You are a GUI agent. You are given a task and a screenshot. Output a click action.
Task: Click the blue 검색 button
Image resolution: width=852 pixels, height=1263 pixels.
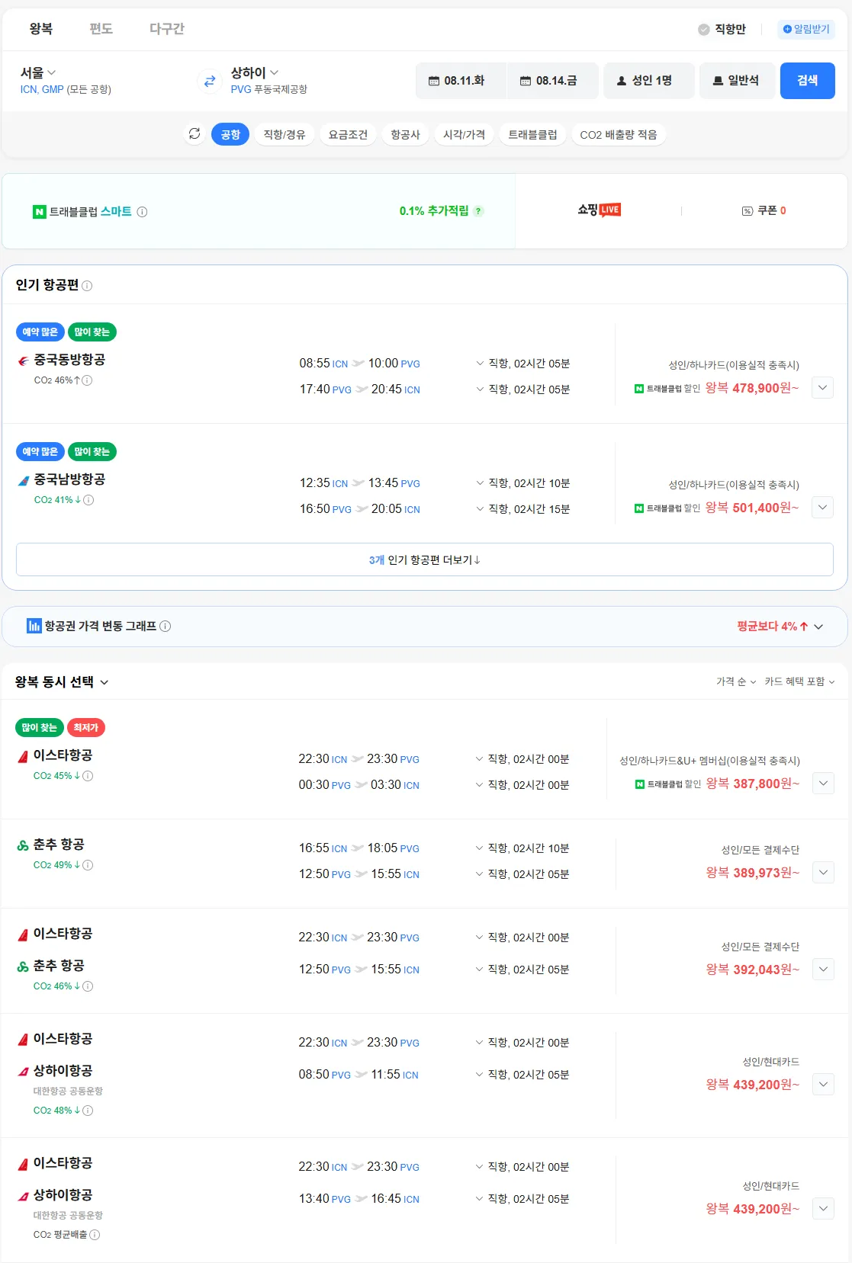point(807,81)
